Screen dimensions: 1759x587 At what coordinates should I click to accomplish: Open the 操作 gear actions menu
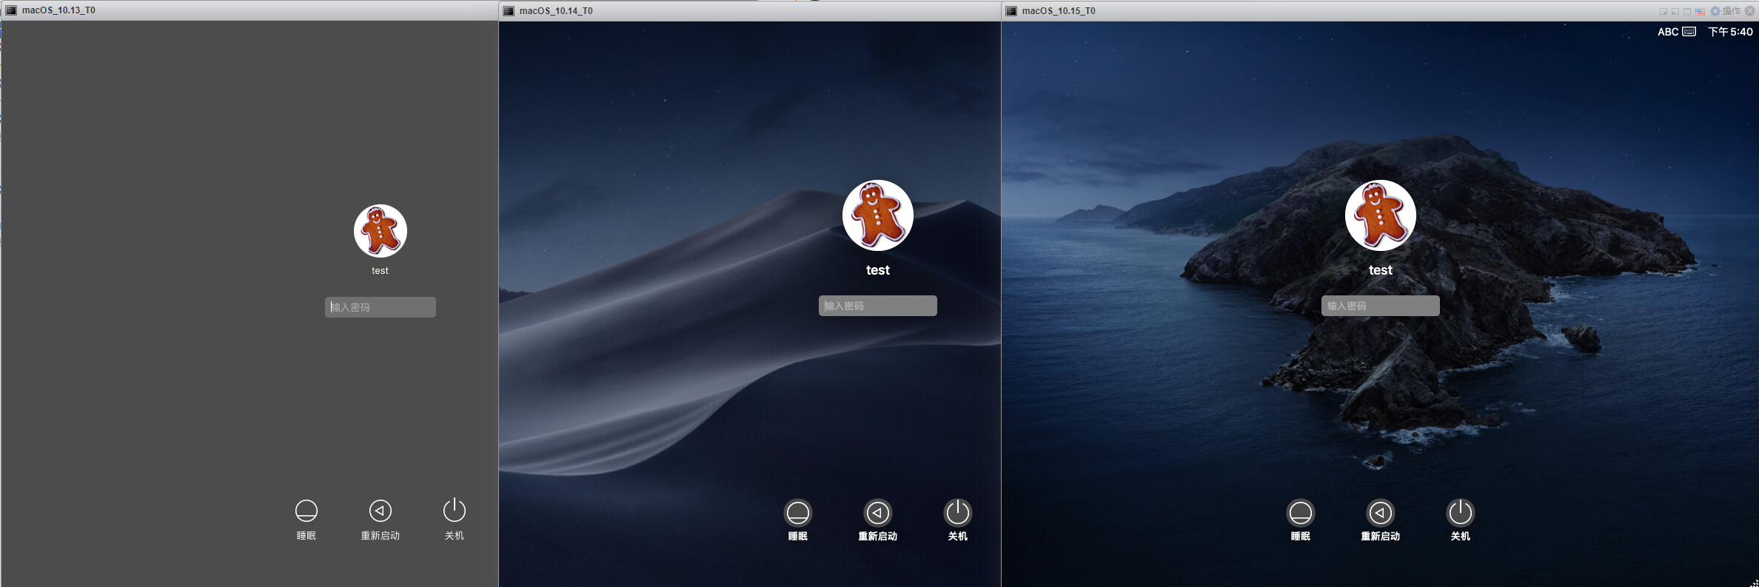1725,11
